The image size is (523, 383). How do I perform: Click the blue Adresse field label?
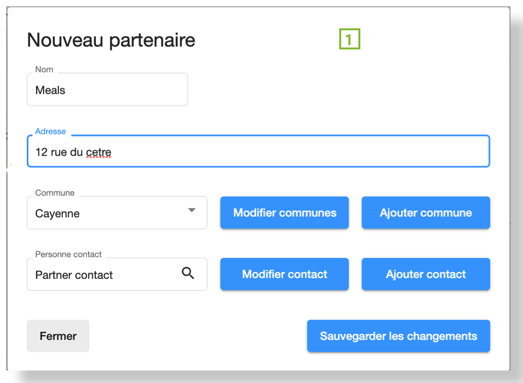point(50,132)
